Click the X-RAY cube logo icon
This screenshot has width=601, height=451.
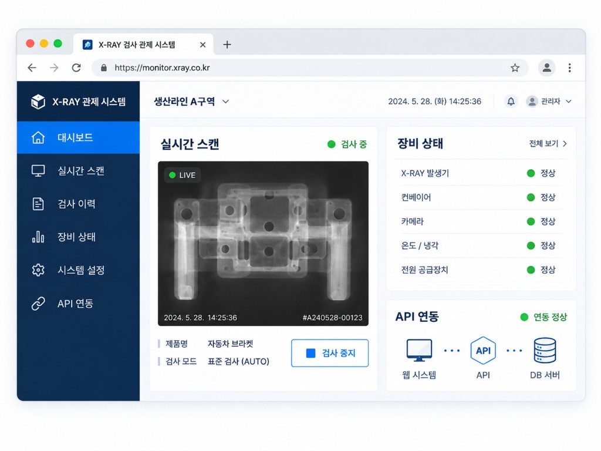38,102
